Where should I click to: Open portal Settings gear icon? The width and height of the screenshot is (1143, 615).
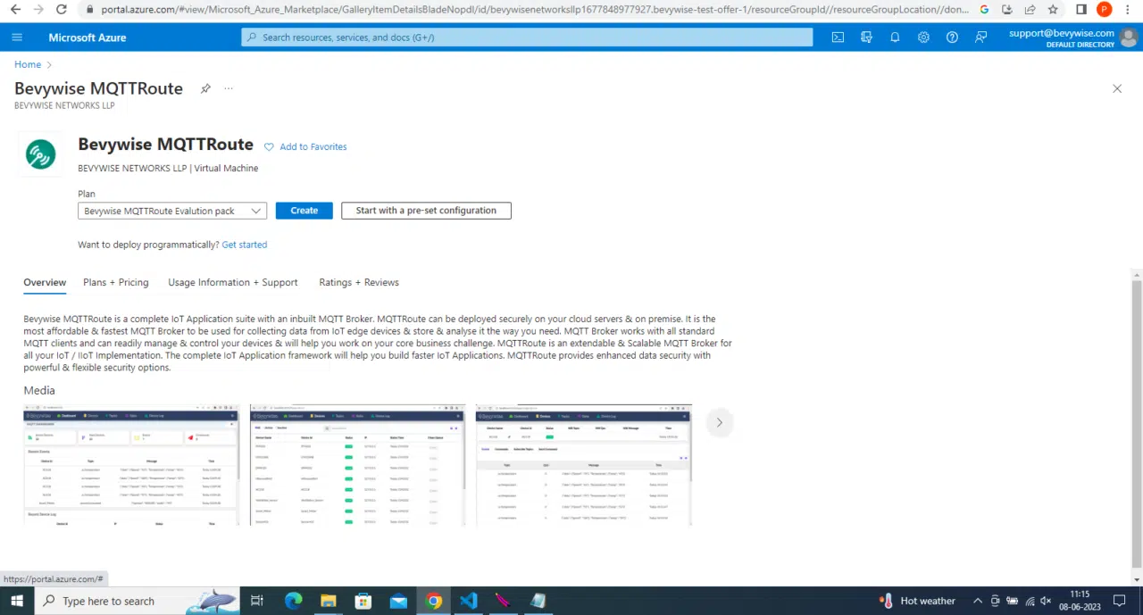click(x=923, y=37)
